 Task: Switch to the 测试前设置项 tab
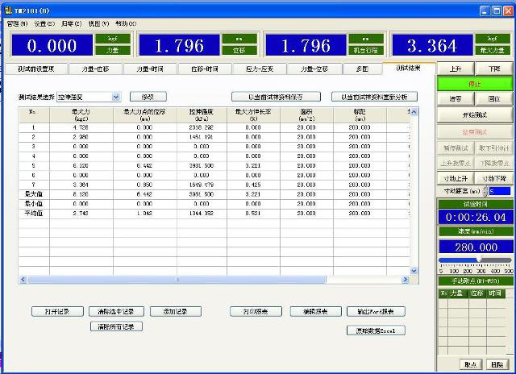click(x=36, y=69)
